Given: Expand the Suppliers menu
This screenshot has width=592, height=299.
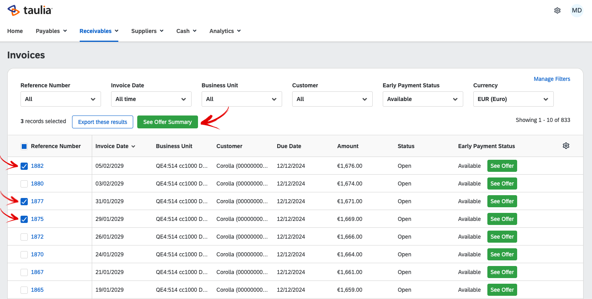Looking at the screenshot, I should click(x=147, y=31).
